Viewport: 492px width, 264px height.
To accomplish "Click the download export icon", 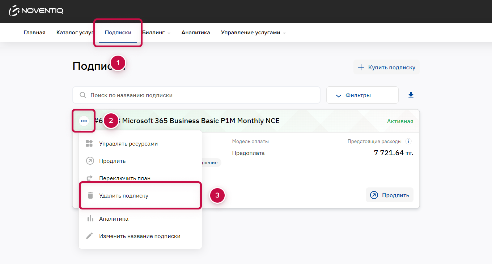I will click(x=411, y=95).
